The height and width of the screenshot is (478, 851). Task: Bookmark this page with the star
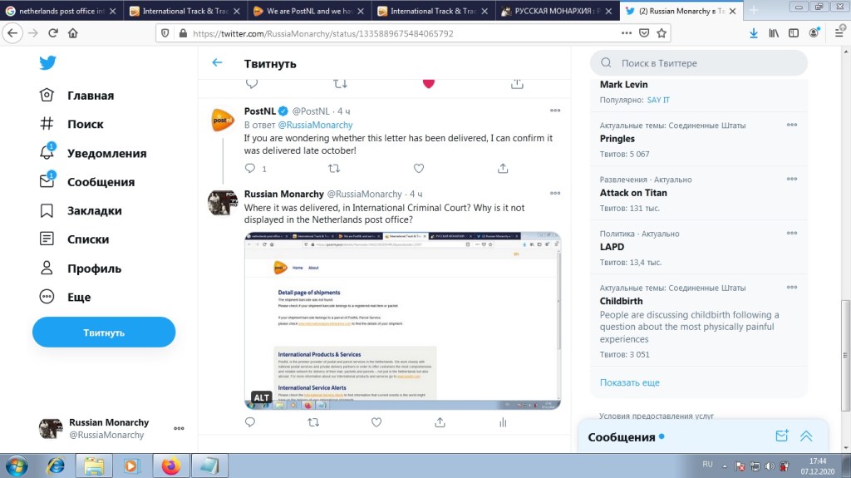point(662,33)
